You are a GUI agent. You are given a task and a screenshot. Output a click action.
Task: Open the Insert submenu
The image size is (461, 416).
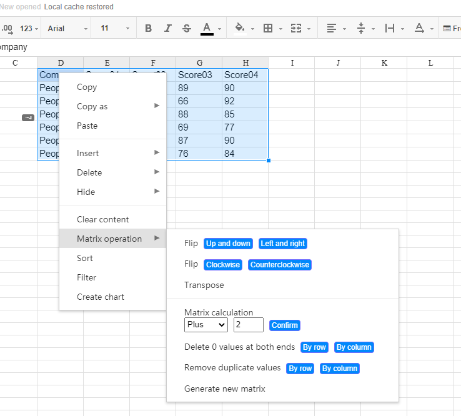[x=112, y=153]
